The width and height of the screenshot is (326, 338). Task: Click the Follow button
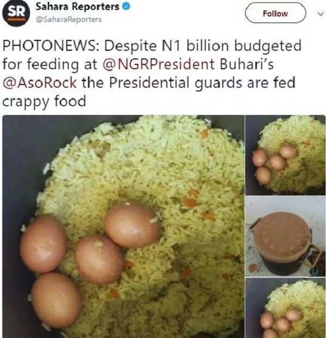click(275, 13)
